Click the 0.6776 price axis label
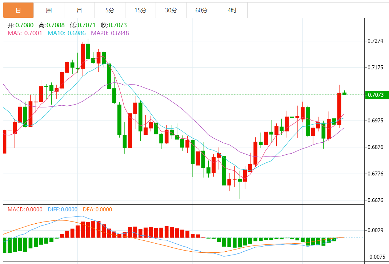389x264 pixels. point(375,174)
